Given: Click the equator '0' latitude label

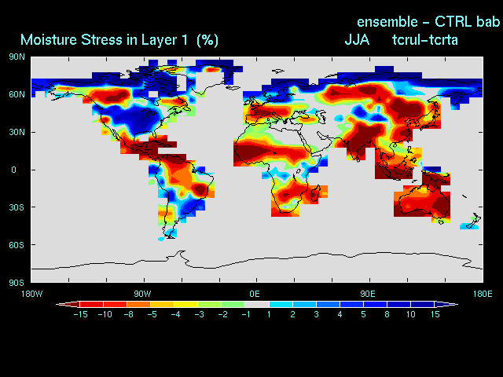Looking at the screenshot, I should tap(13, 170).
